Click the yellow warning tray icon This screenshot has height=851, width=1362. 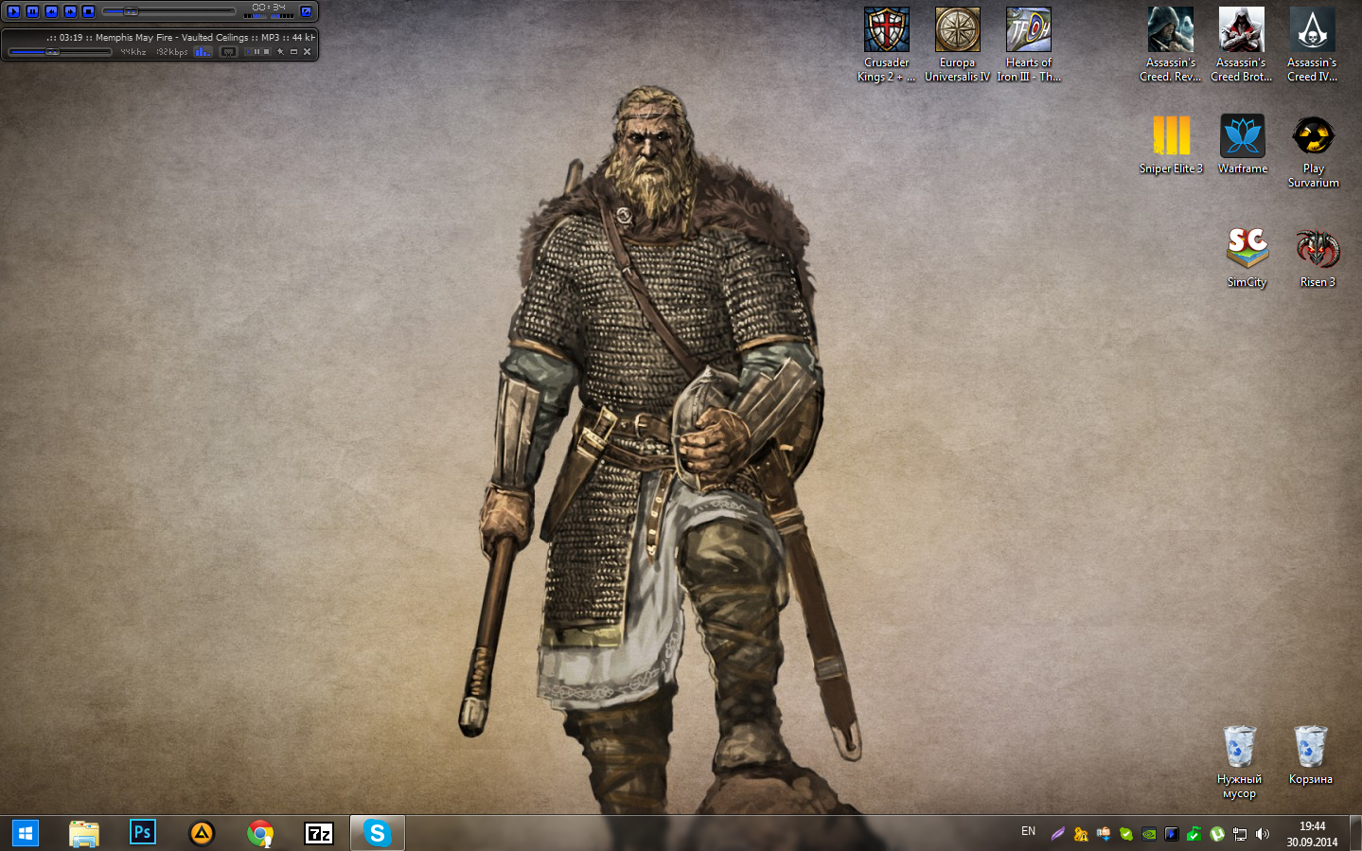pos(1081,834)
